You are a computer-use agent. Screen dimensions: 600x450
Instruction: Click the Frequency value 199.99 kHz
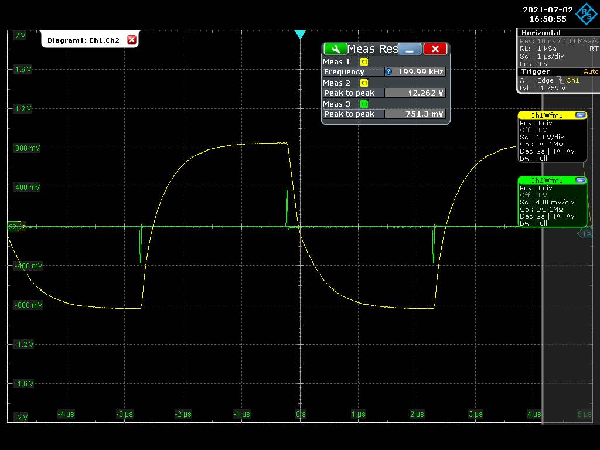pyautogui.click(x=420, y=71)
